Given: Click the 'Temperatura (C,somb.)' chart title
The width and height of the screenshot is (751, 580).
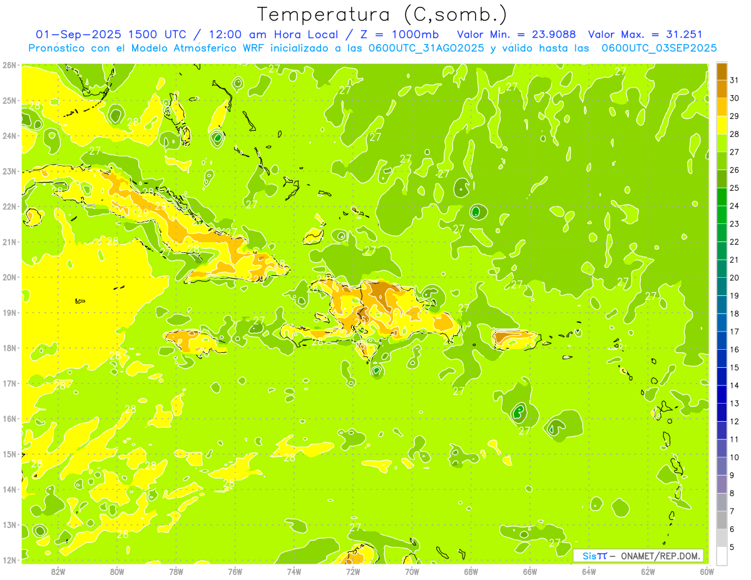Looking at the screenshot, I should pos(382,14).
